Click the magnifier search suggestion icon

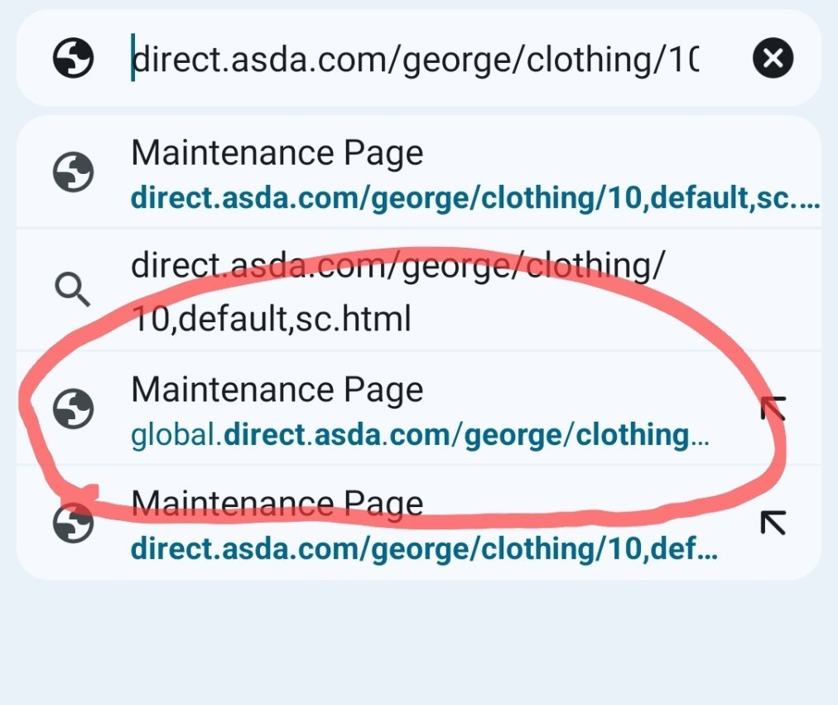click(x=74, y=290)
